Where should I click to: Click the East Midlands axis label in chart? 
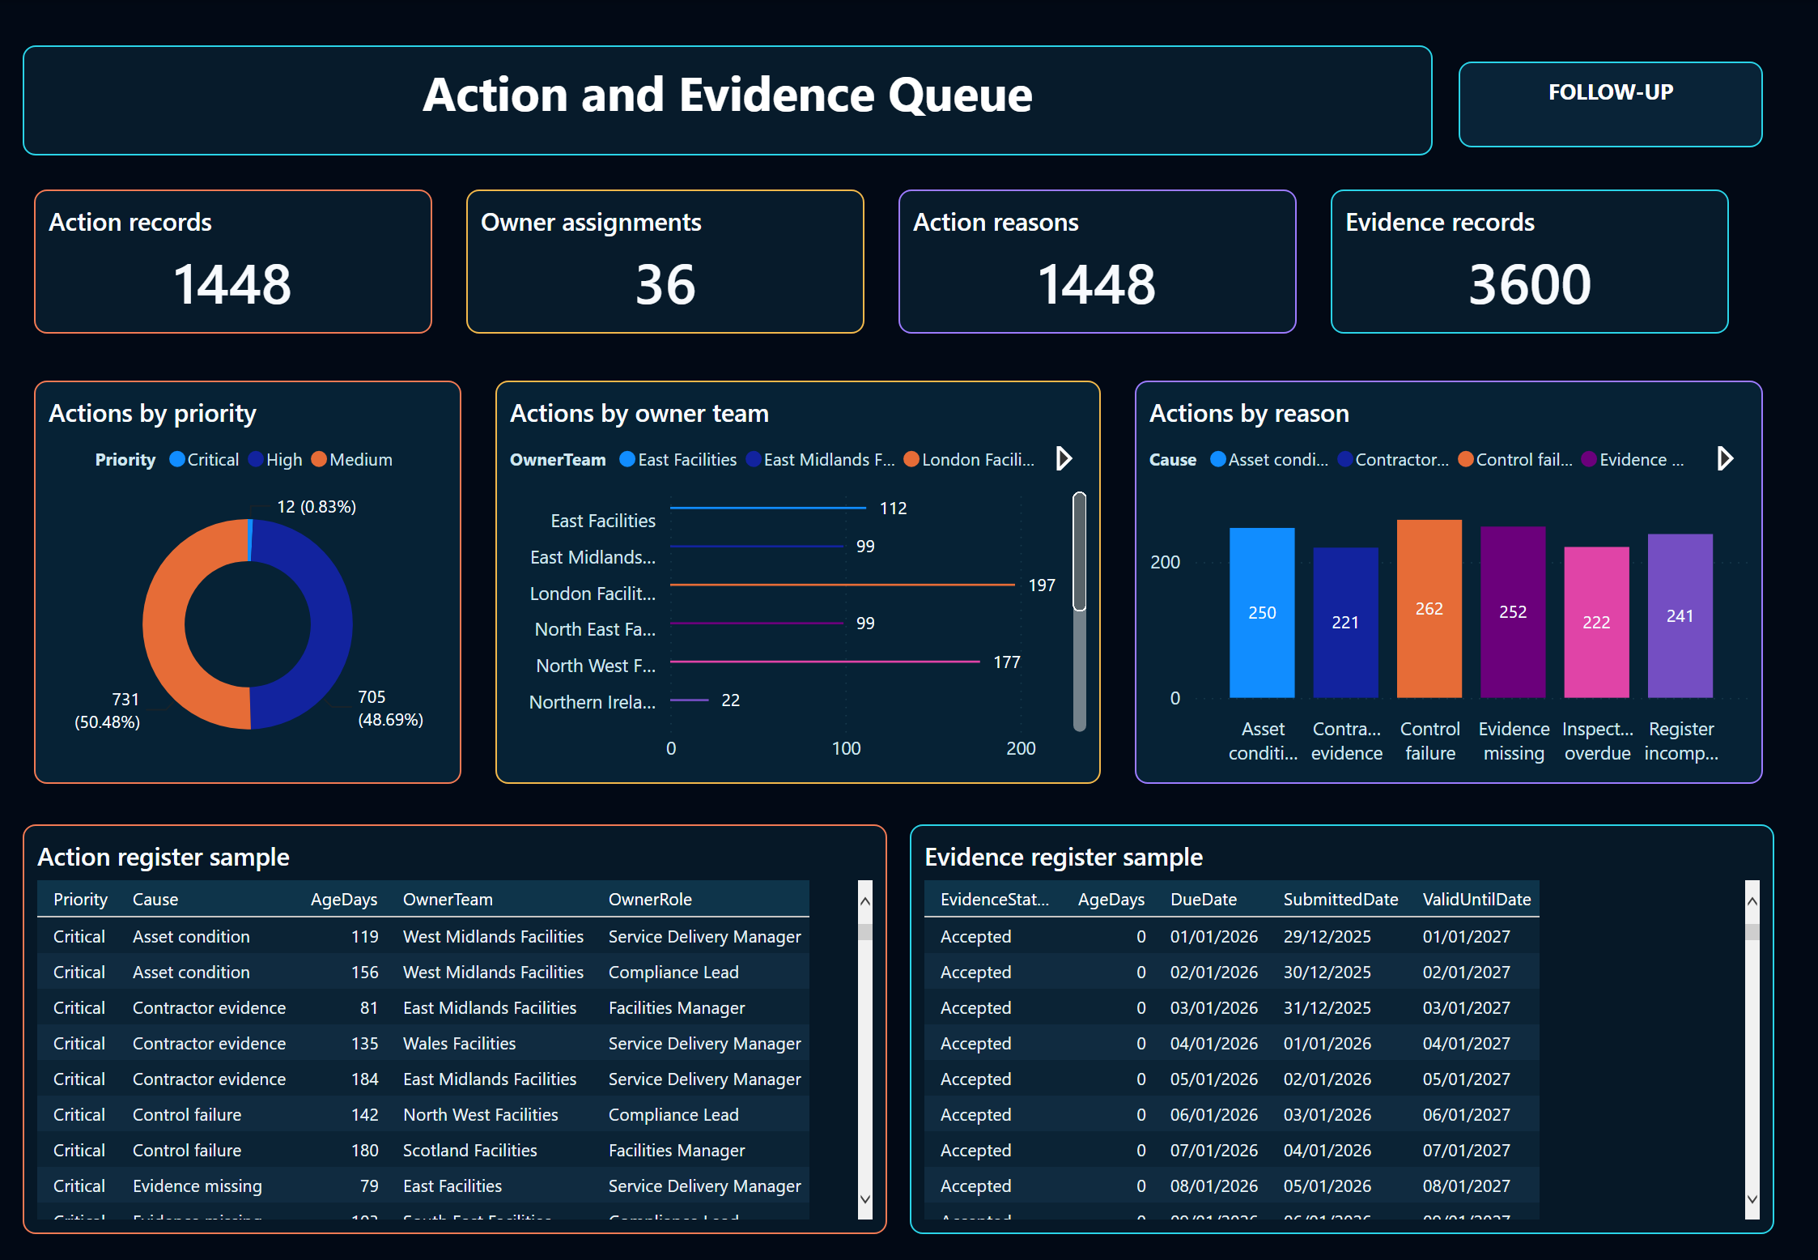(x=593, y=557)
